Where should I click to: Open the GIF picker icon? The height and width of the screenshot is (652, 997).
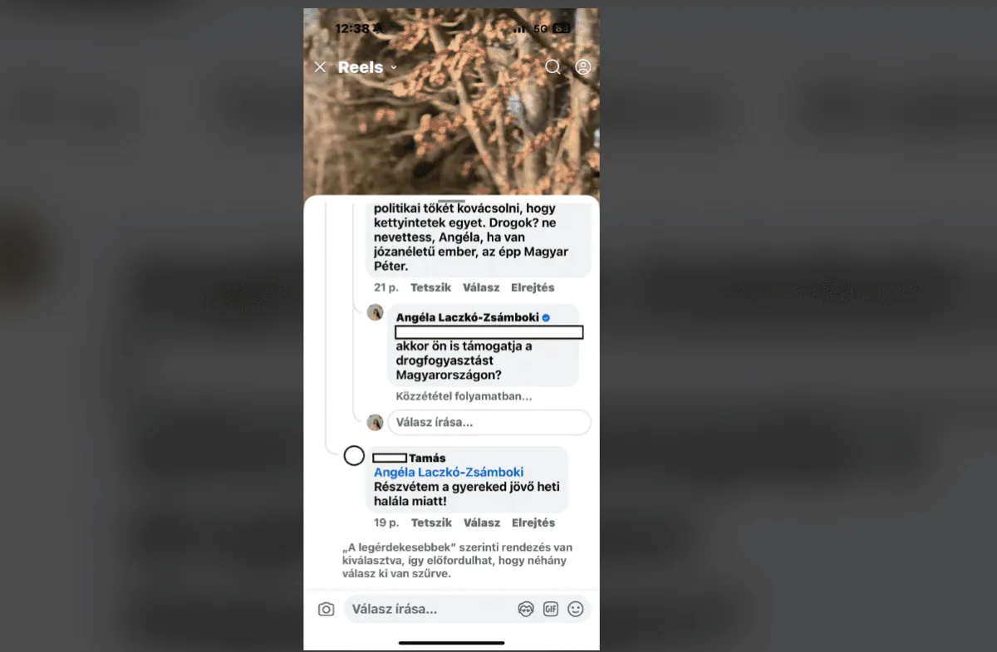[550, 610]
